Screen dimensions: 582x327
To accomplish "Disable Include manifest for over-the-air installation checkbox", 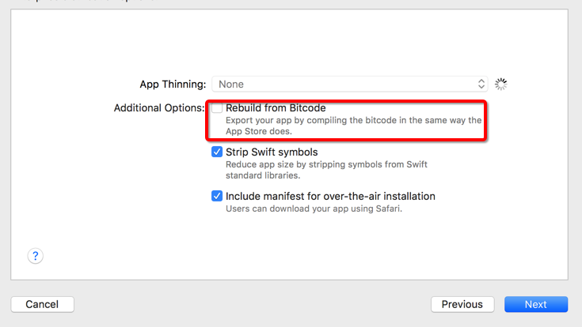I will point(217,196).
